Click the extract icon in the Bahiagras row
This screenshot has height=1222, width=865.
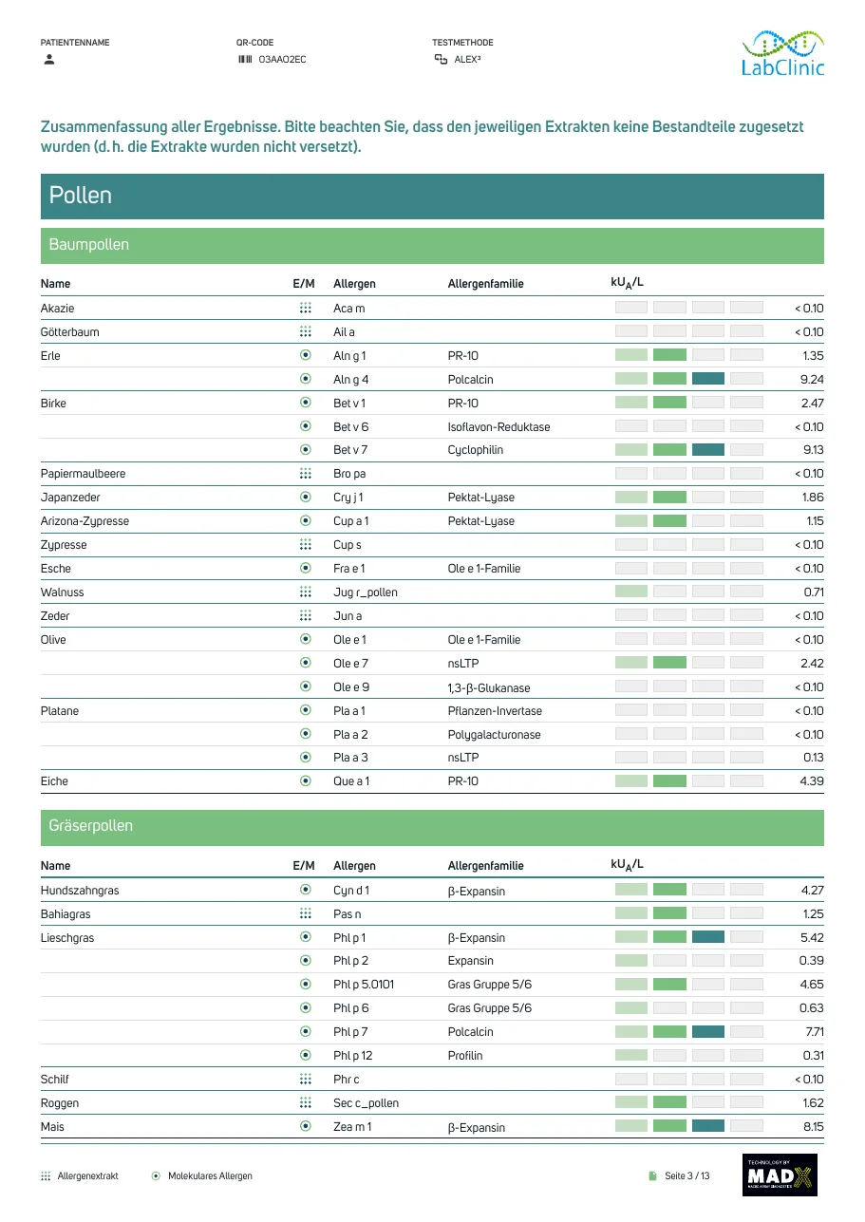coord(305,913)
